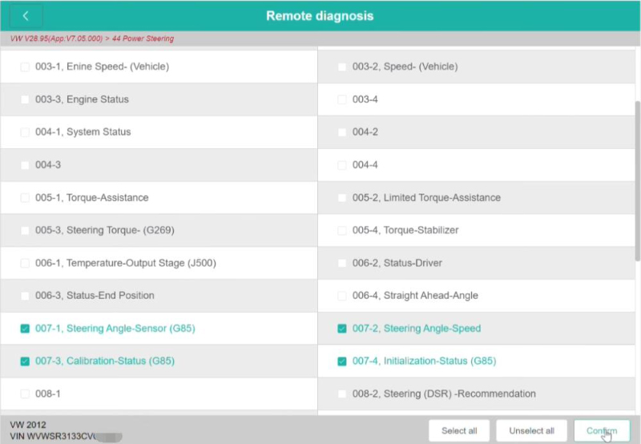Screen dimensions: 641x444
Task: Uncheck 007-4 Initialization-Status (G85)
Action: coord(342,361)
